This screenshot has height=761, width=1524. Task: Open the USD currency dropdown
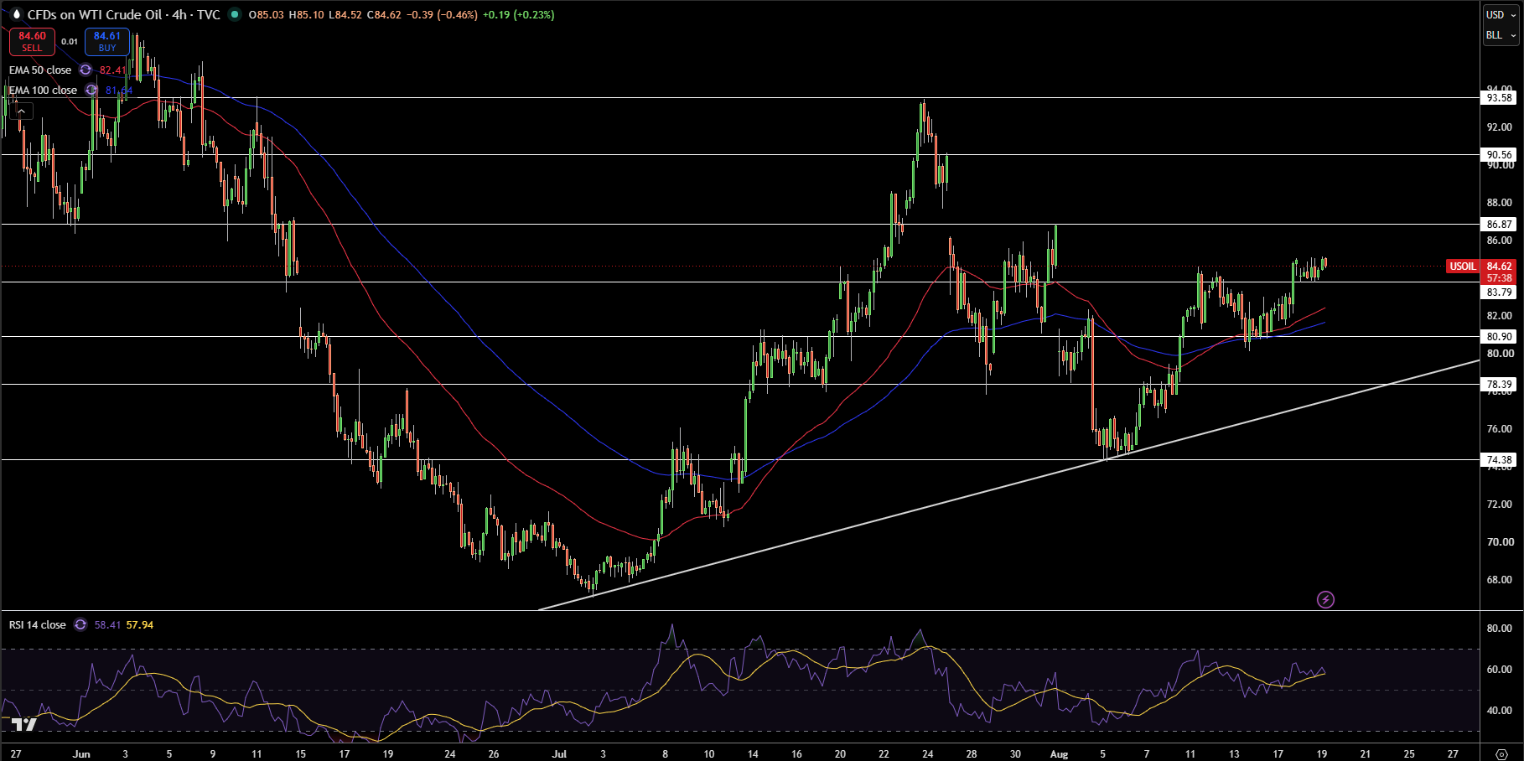coord(1501,14)
